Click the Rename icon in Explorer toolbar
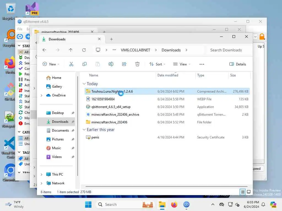 (111, 64)
